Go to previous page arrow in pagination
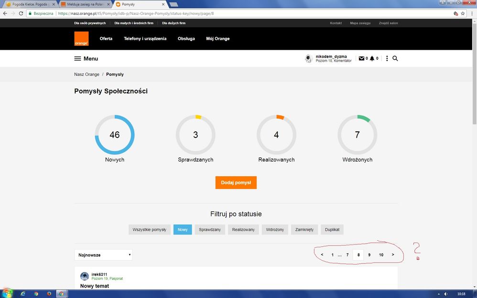Image resolution: width=477 pixels, height=298 pixels. point(322,255)
